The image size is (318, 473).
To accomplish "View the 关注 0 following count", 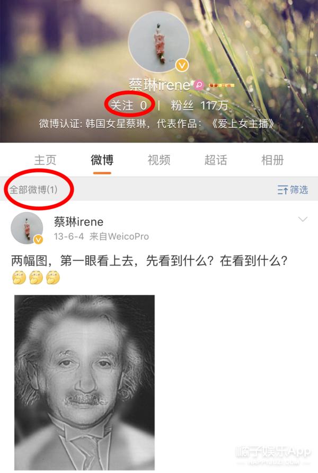I will [129, 106].
